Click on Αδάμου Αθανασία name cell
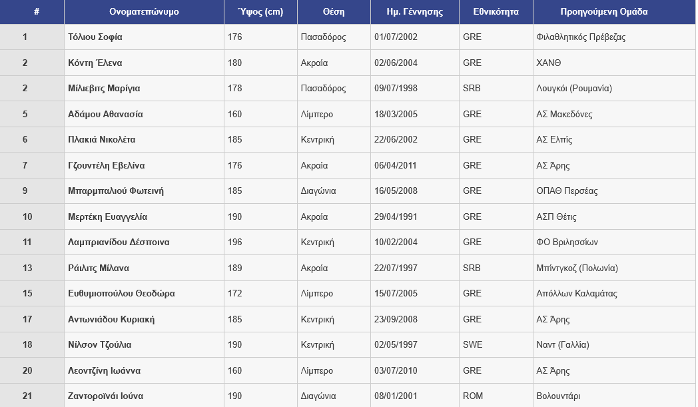This screenshot has width=698, height=407. pos(105,115)
